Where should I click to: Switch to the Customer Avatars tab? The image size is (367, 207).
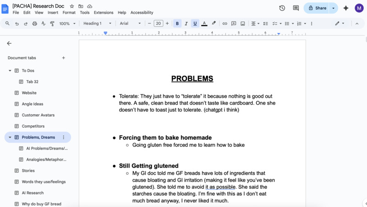pos(38,115)
